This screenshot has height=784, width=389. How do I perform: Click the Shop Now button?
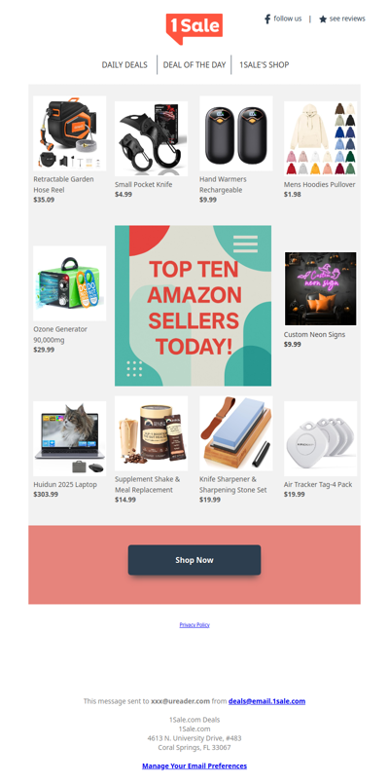(194, 560)
